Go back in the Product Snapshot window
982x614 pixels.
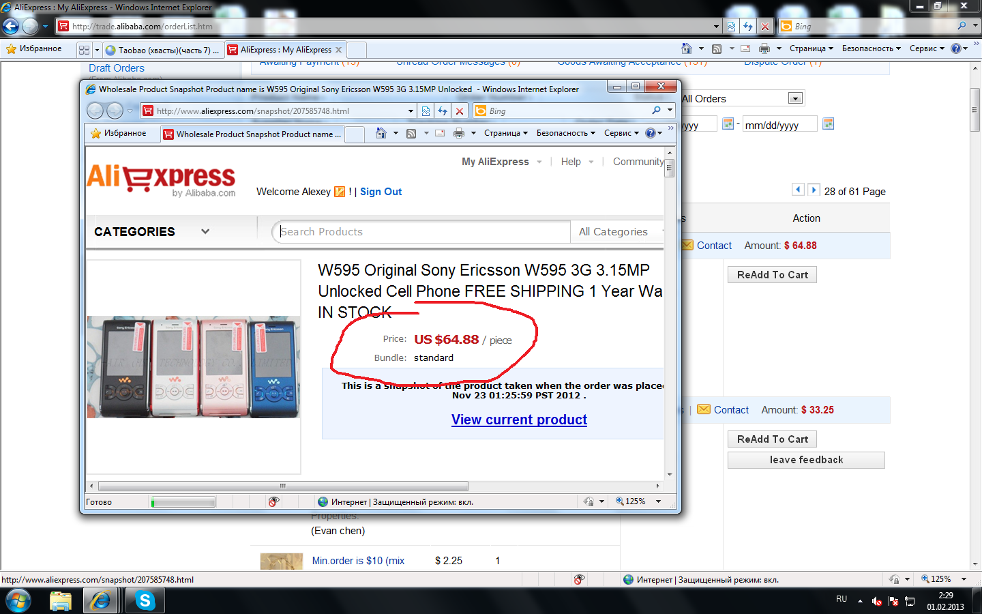(x=95, y=111)
